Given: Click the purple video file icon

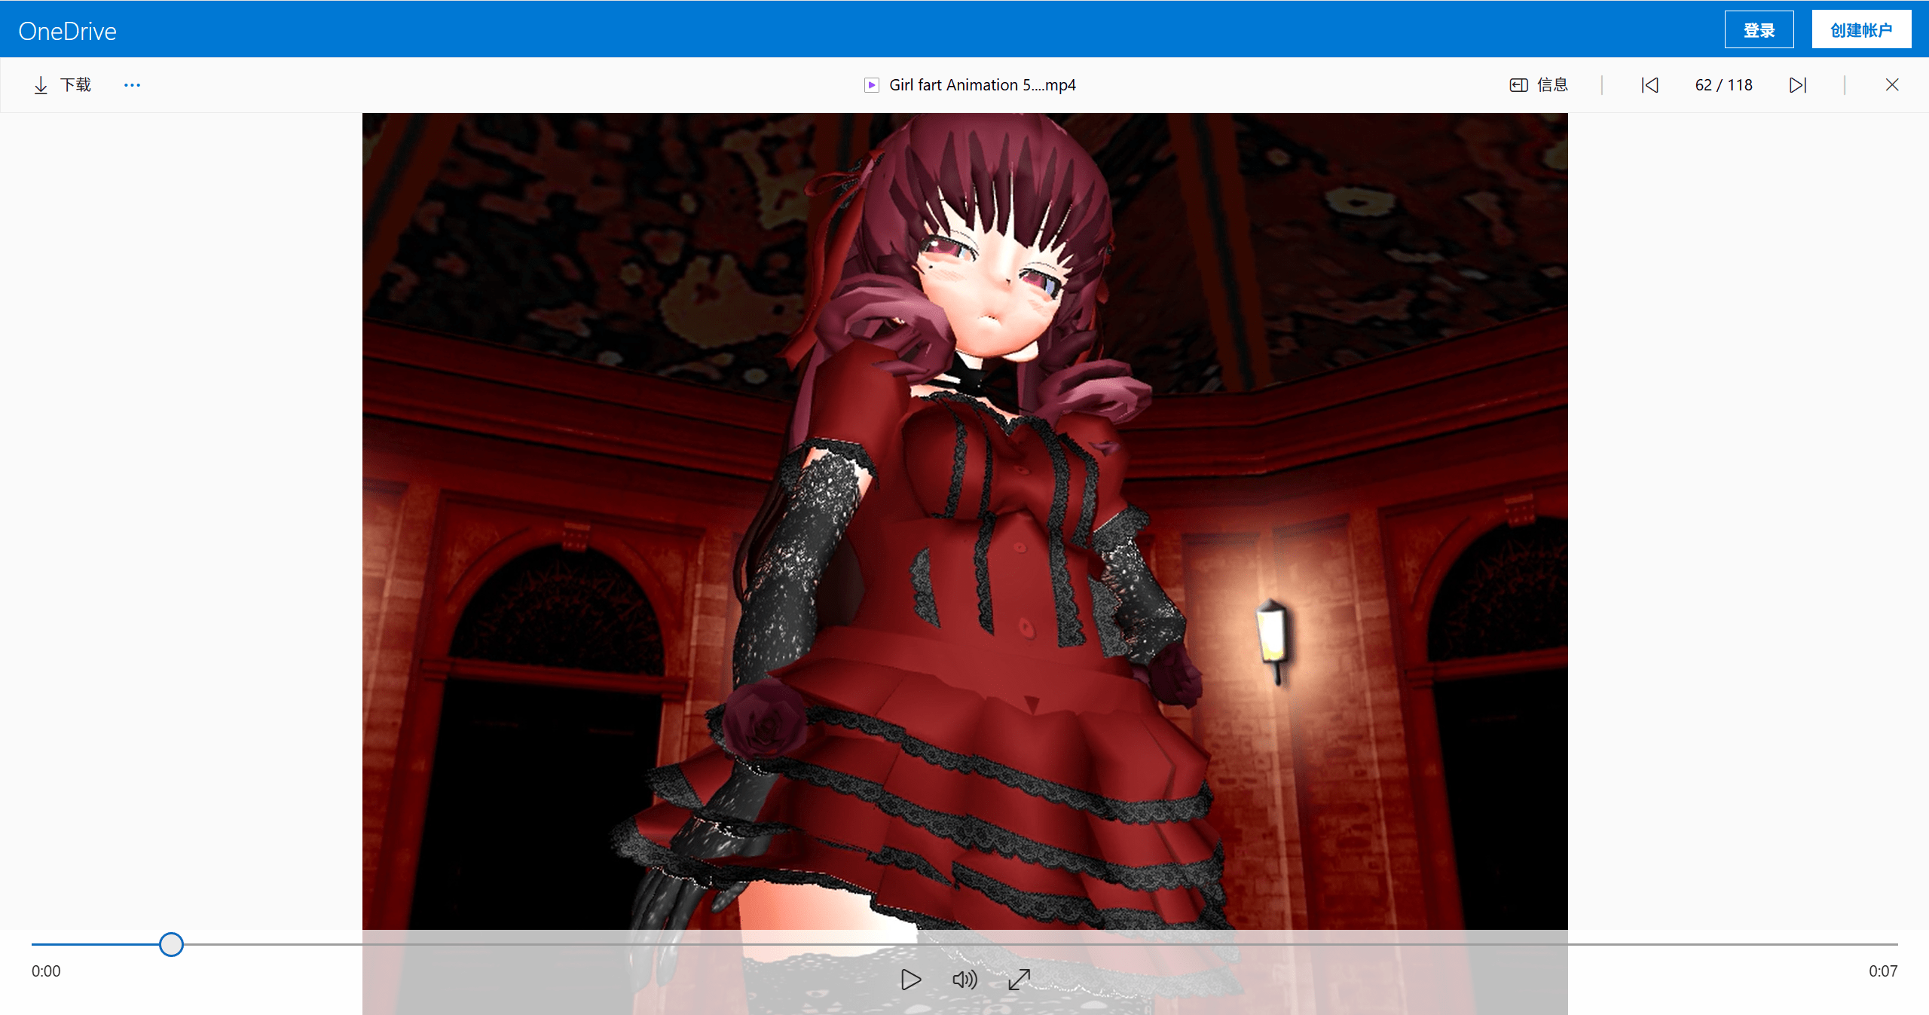Looking at the screenshot, I should pyautogui.click(x=871, y=85).
